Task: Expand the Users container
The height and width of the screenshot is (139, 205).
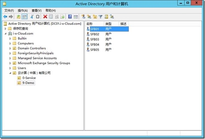Action: (10, 68)
